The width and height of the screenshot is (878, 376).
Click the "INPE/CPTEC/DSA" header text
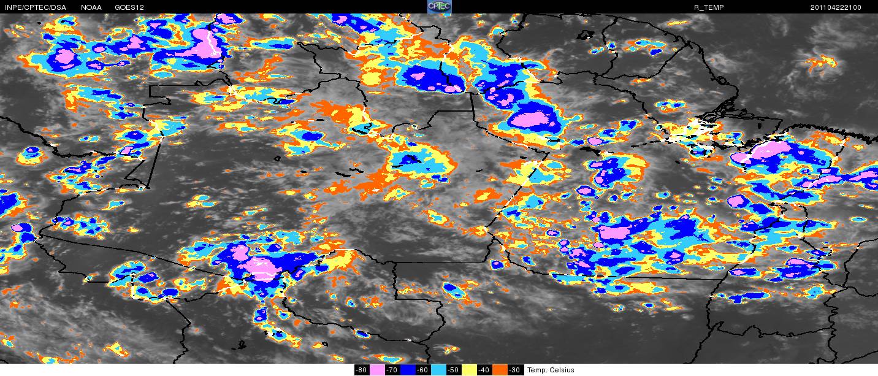pyautogui.click(x=36, y=7)
